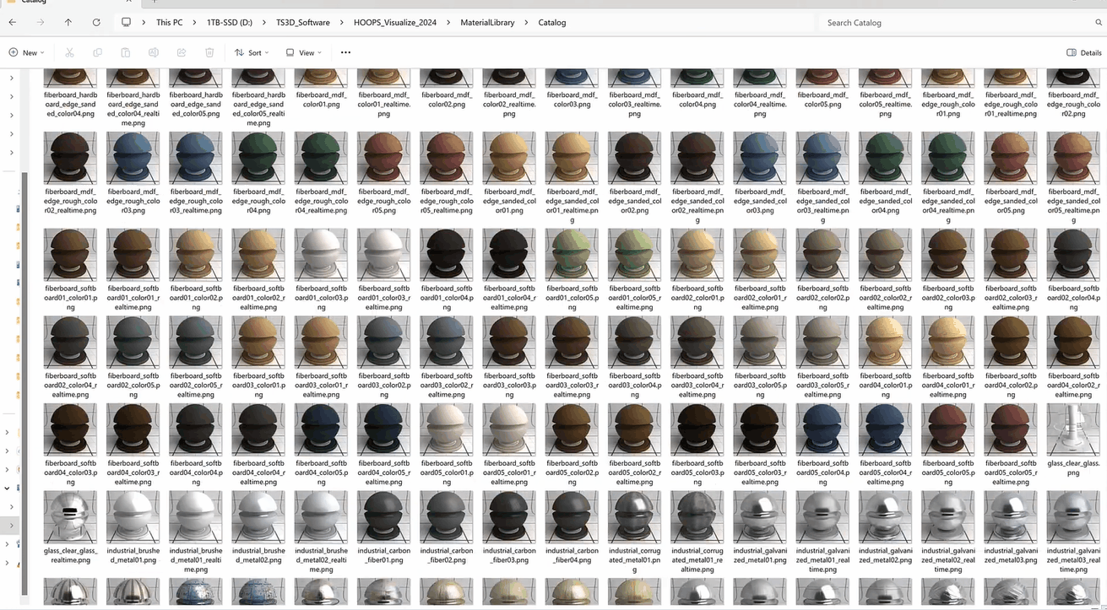The height and width of the screenshot is (610, 1107).
Task: Expand the chevron after TS3D_Software breadcrumb
Action: click(341, 23)
